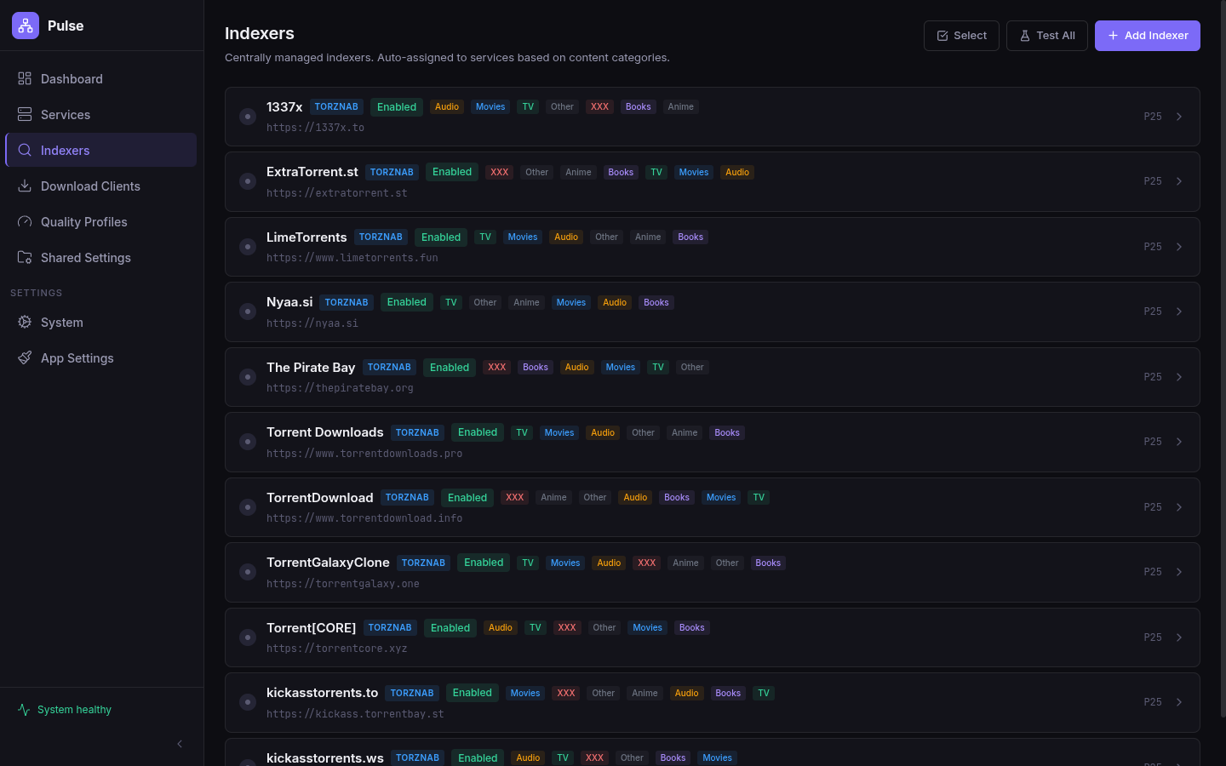The width and height of the screenshot is (1226, 766).
Task: Click the Enabled badge on ExtraTorrent.st
Action: click(x=452, y=172)
